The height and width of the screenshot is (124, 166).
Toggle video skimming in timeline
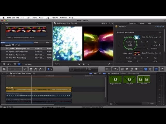tap(91, 73)
